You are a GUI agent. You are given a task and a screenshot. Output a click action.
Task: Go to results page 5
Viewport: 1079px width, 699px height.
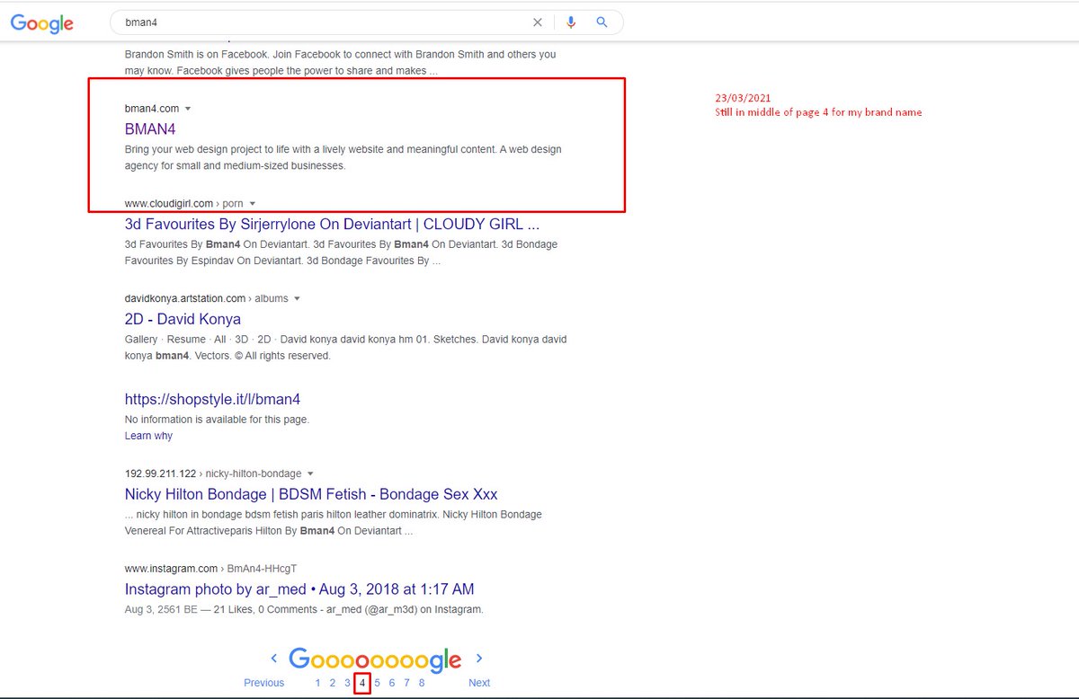pos(378,683)
